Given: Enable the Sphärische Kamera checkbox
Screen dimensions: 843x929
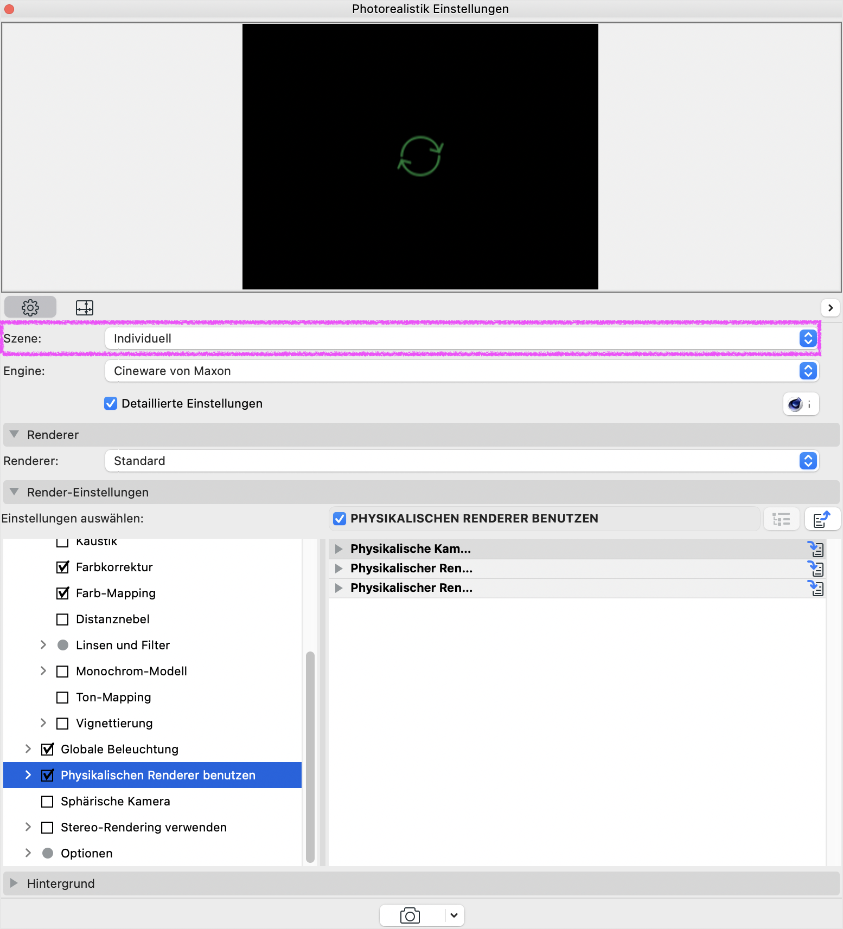Looking at the screenshot, I should 47,801.
